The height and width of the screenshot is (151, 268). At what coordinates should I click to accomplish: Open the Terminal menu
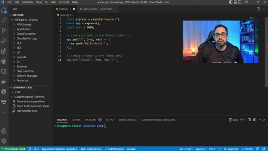[x=64, y=2]
